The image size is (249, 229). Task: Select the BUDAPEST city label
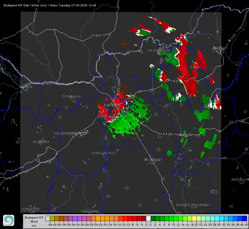click(x=112, y=105)
